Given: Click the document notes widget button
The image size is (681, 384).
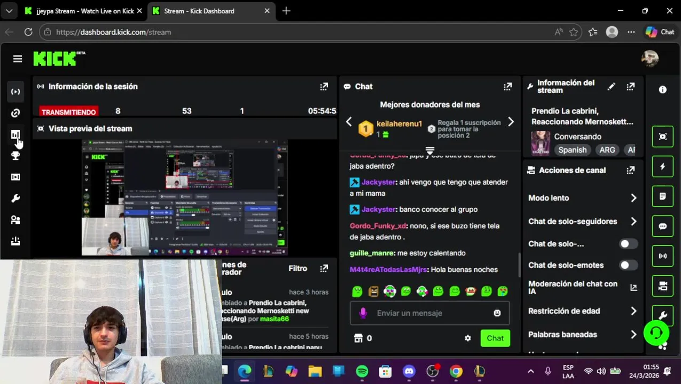Looking at the screenshot, I should point(663,197).
